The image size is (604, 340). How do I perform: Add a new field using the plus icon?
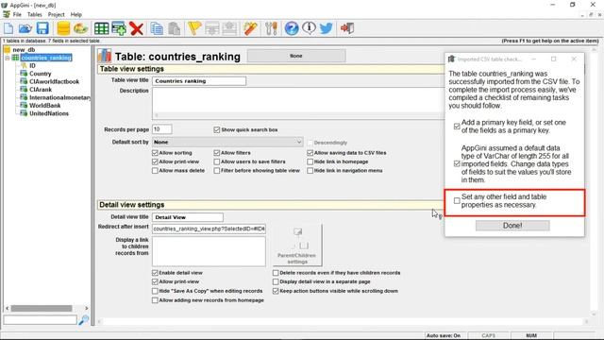119,28
